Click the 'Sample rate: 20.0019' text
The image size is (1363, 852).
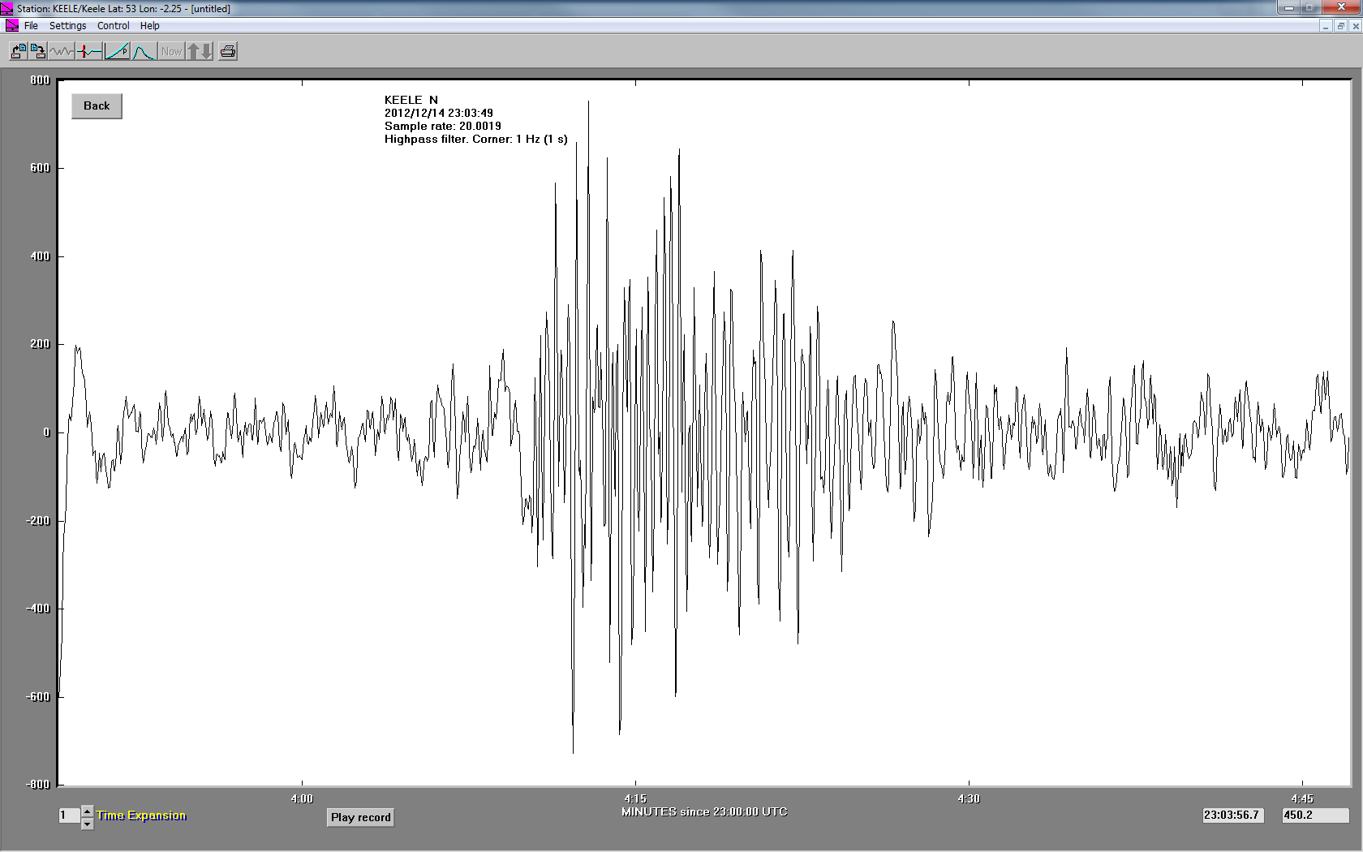[443, 126]
